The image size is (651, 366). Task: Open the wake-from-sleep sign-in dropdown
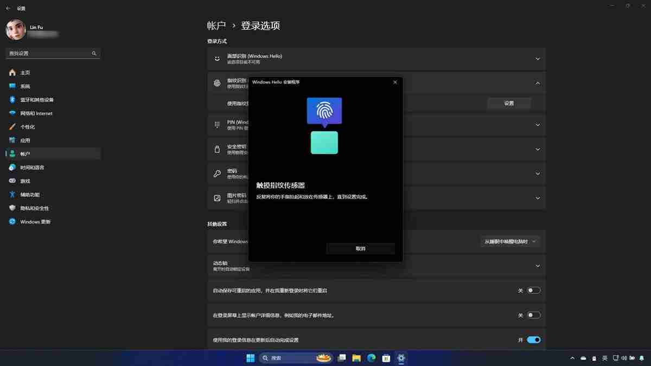tap(510, 241)
